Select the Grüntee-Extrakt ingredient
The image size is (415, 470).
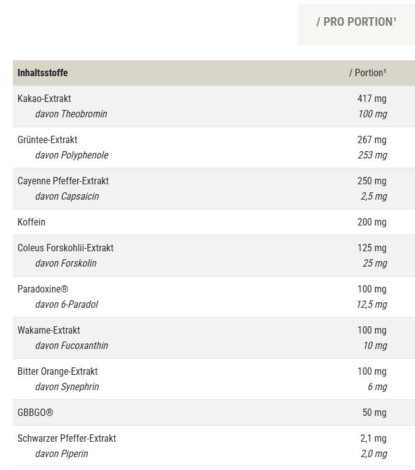click(x=47, y=139)
